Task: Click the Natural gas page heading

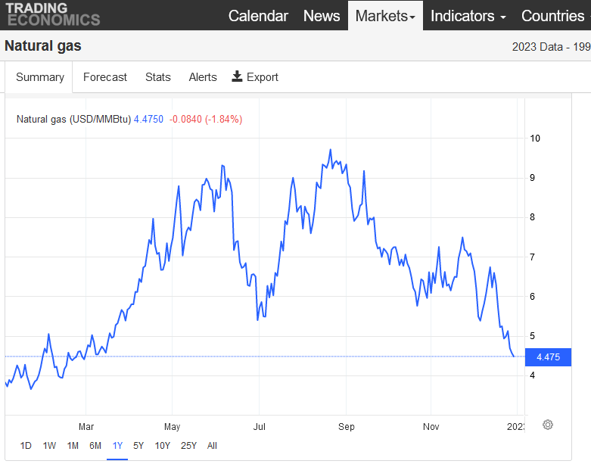Action: (x=43, y=46)
